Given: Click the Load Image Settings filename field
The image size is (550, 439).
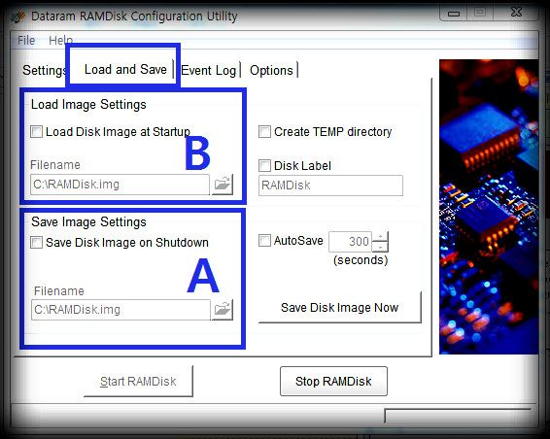Looking at the screenshot, I should pyautogui.click(x=120, y=185).
